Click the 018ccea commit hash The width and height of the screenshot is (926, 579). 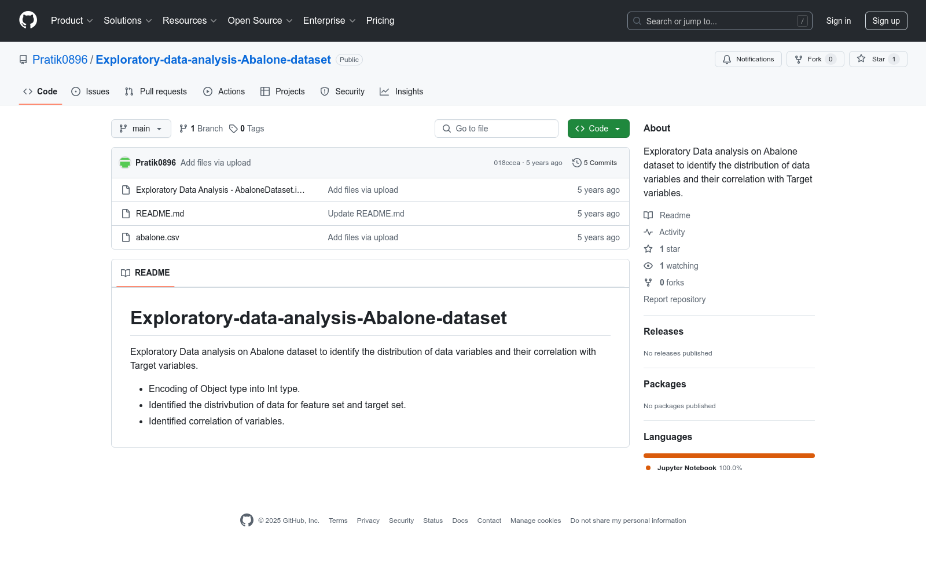point(507,163)
